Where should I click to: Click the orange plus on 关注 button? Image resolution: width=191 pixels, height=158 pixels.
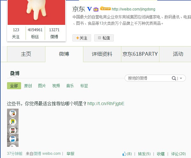[x=78, y=38]
